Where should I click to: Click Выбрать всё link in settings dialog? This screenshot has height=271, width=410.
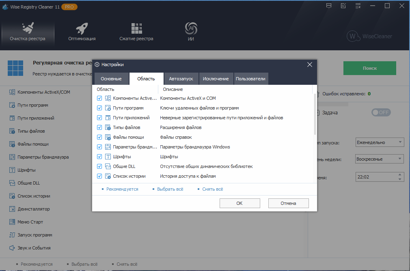point(170,189)
